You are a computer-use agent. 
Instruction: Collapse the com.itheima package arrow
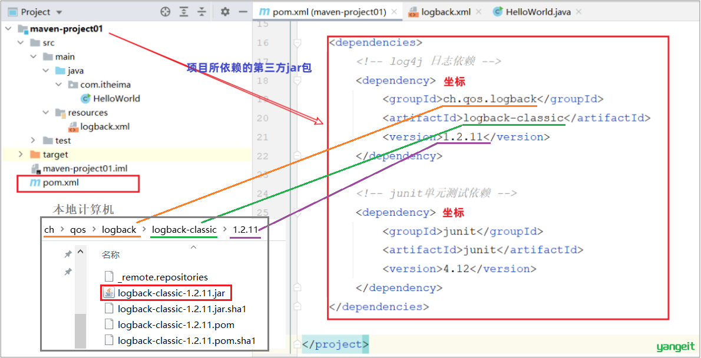pos(58,85)
